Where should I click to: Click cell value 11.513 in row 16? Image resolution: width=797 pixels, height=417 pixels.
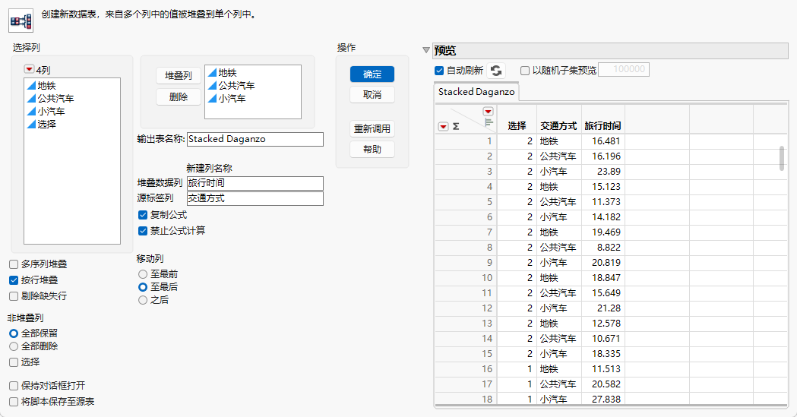(x=606, y=369)
